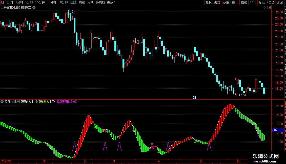Click the 标记 mark button

tap(261, 2)
